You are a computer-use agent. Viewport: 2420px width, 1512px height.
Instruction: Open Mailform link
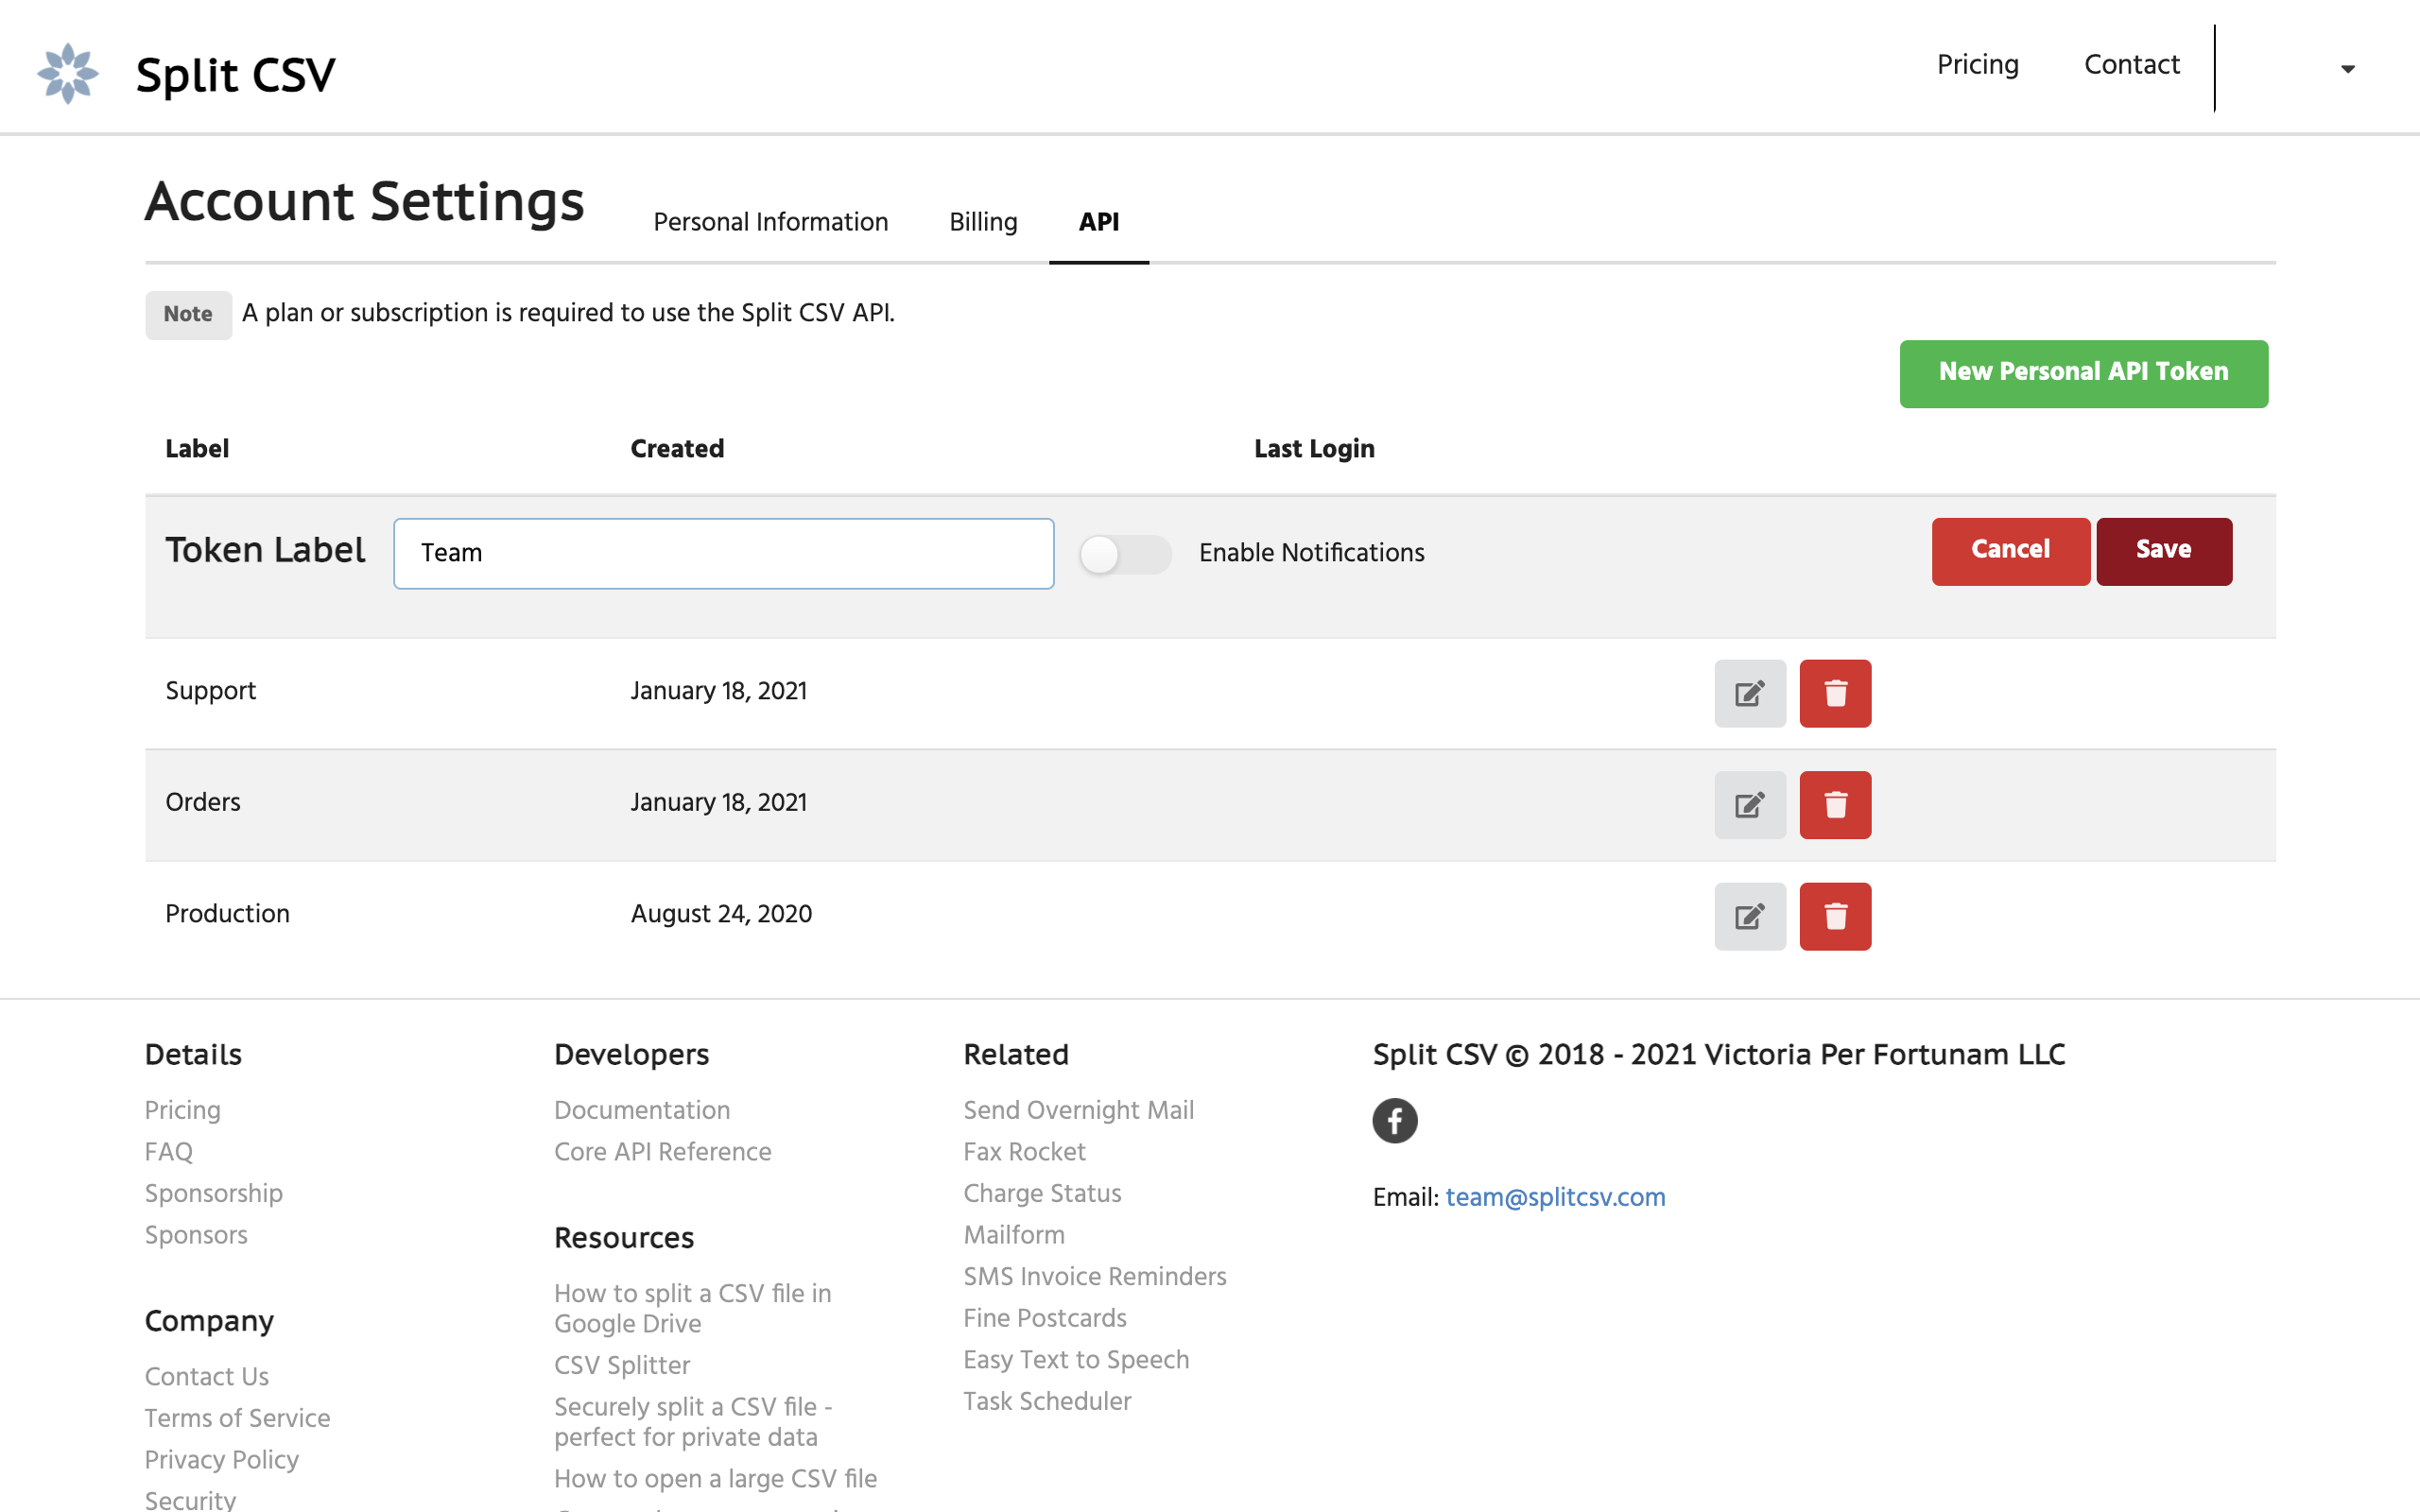pyautogui.click(x=1014, y=1234)
